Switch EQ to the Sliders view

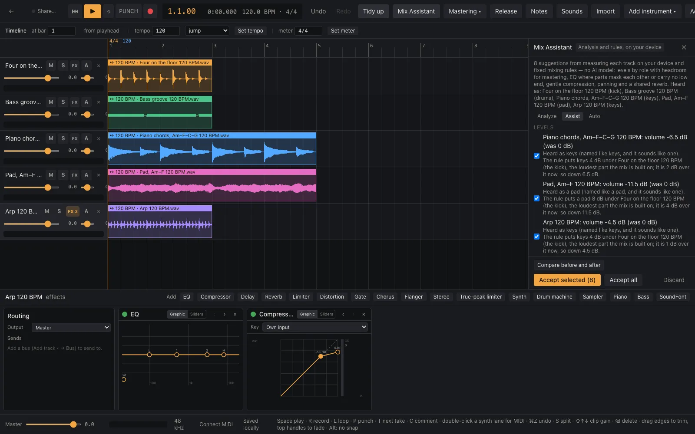pos(197,314)
